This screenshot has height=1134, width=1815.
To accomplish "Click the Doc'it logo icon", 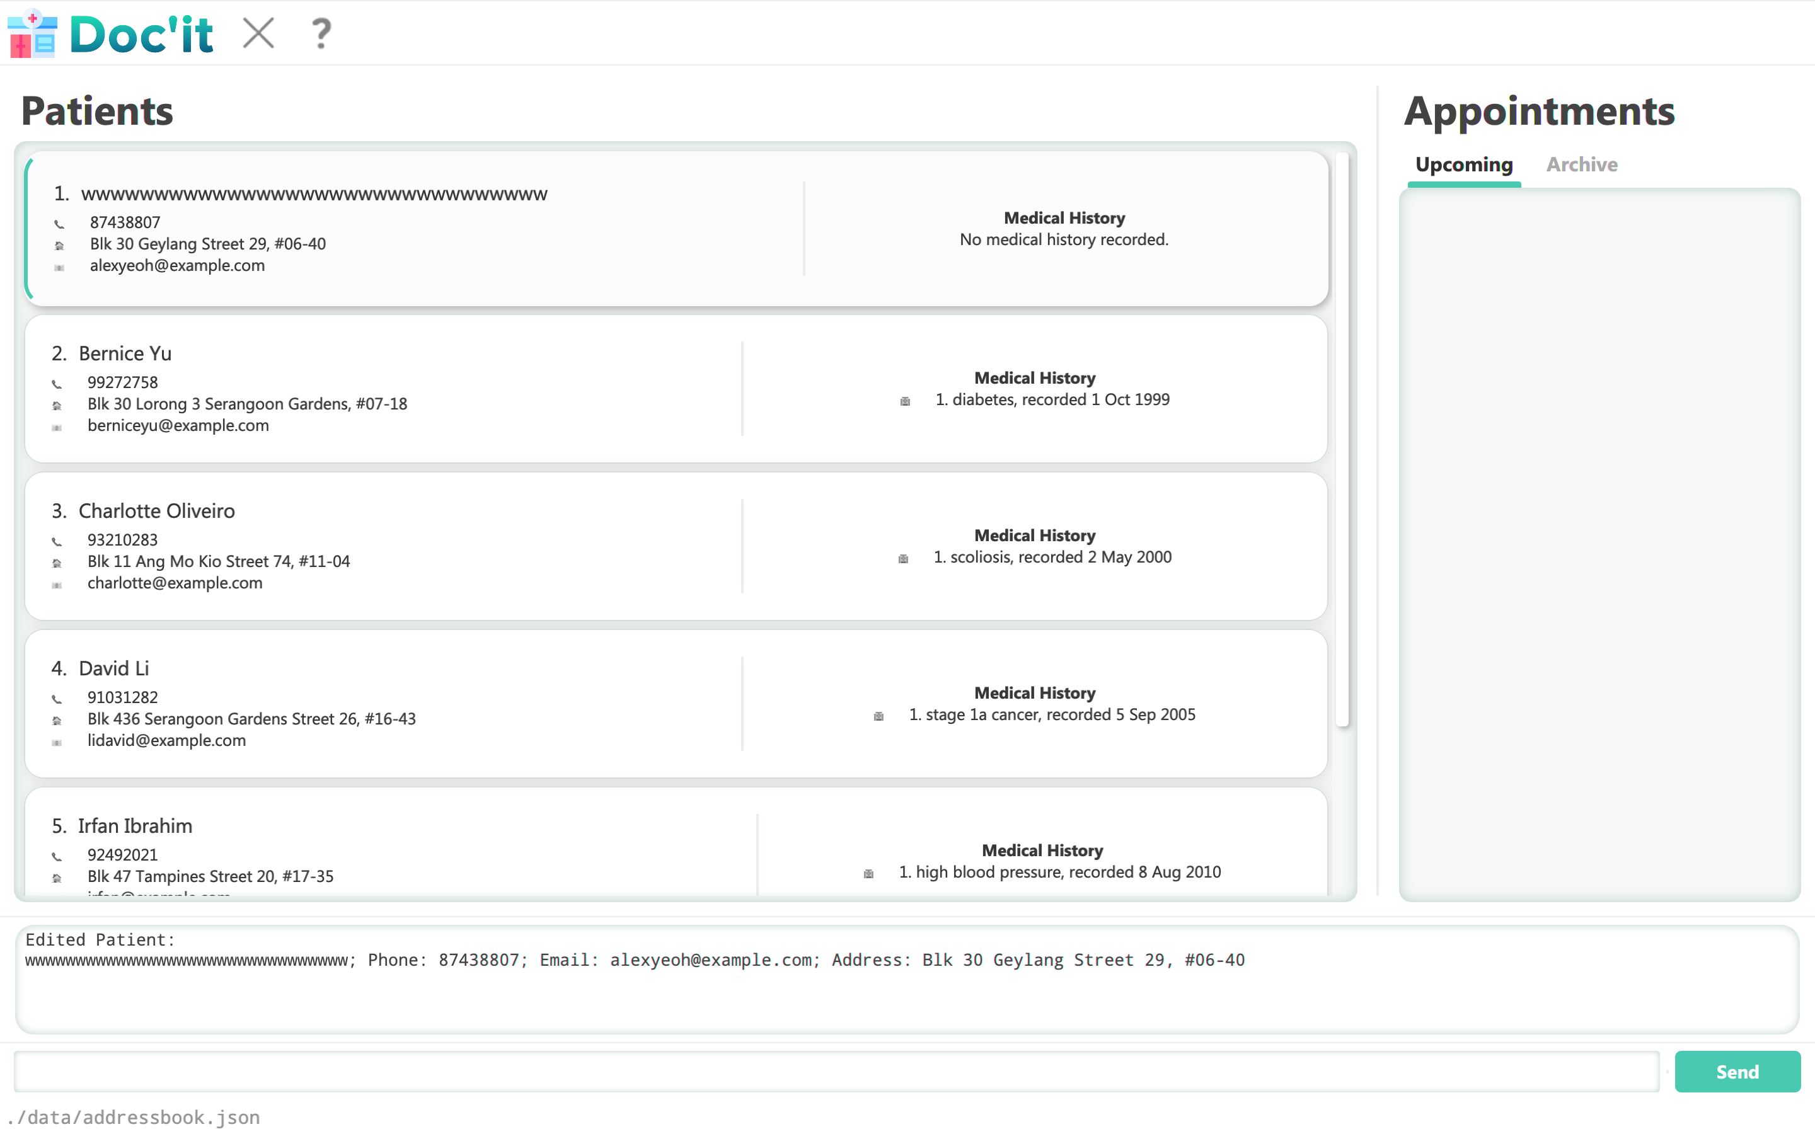I will tap(32, 34).
